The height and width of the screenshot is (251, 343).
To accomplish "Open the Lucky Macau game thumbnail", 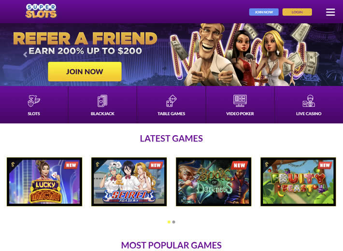I will coord(44,181).
